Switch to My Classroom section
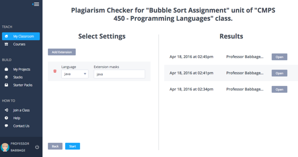The height and width of the screenshot is (157, 298). (21, 36)
